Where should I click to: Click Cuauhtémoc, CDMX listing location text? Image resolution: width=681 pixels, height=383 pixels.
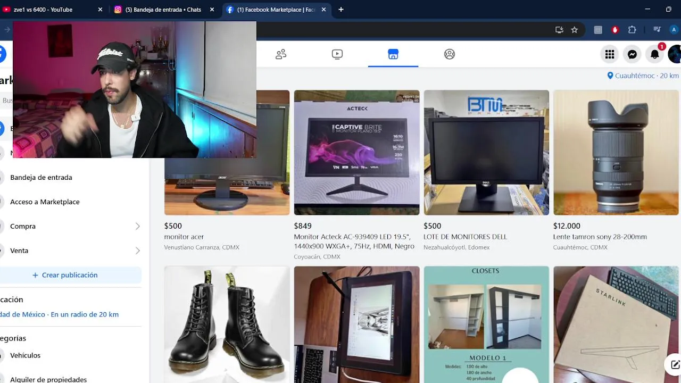click(580, 247)
